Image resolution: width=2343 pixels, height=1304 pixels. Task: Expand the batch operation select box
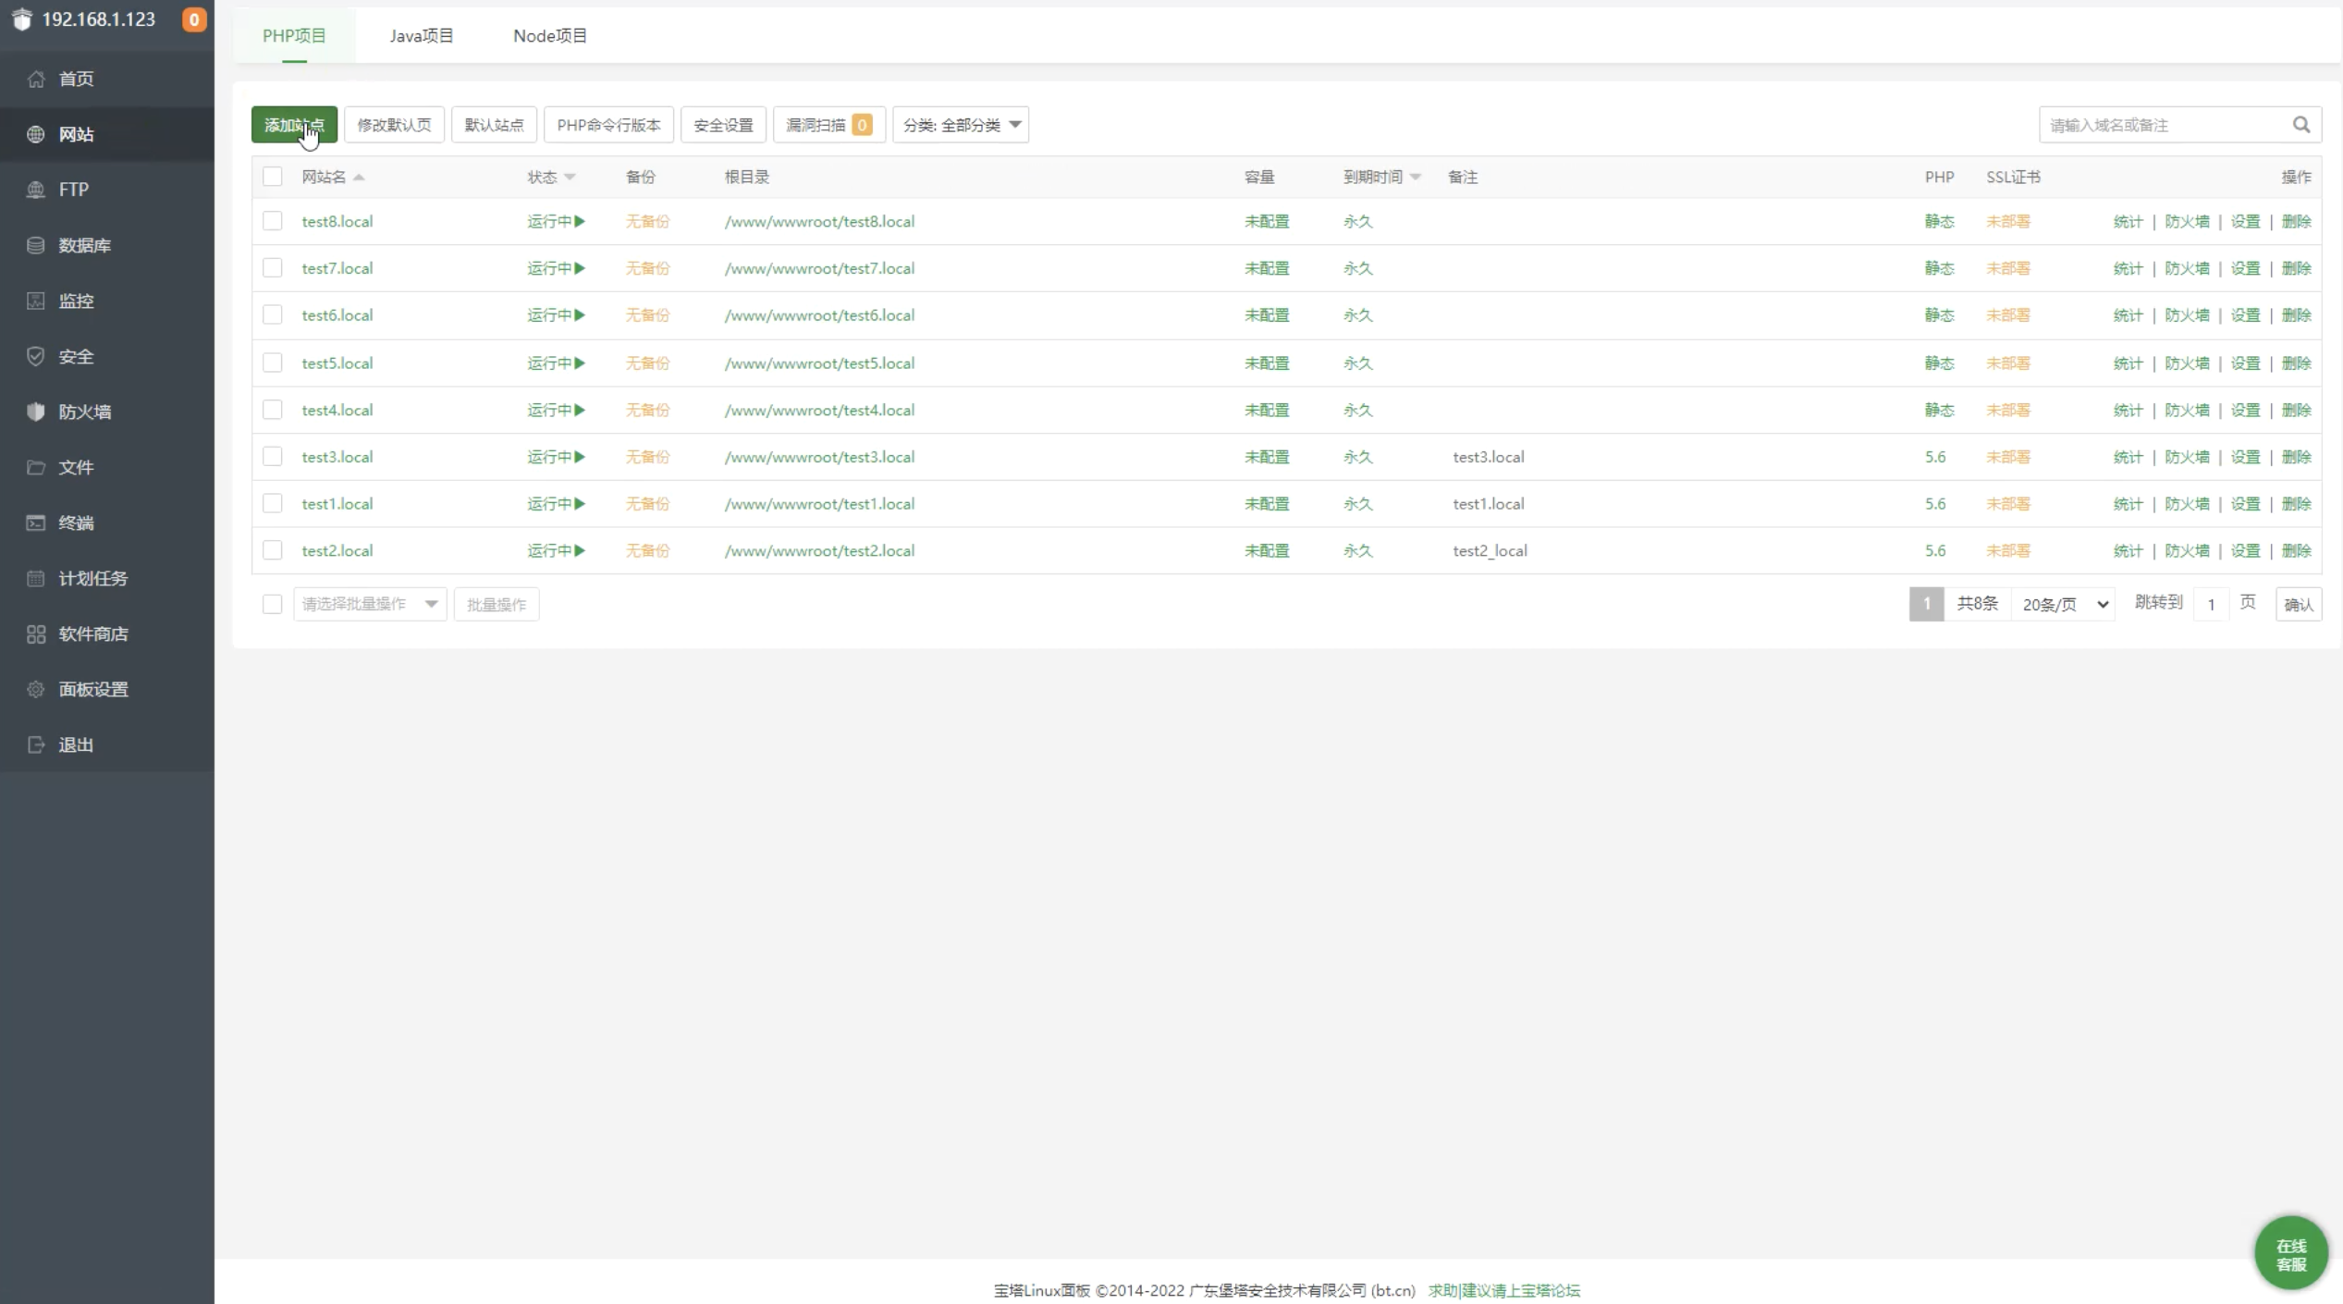(370, 604)
